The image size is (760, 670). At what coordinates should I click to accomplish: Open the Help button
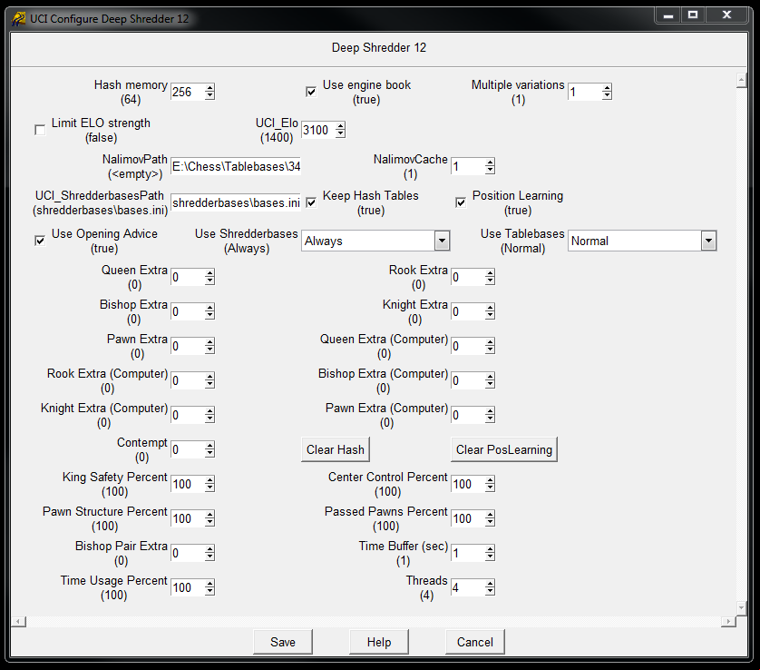378,642
